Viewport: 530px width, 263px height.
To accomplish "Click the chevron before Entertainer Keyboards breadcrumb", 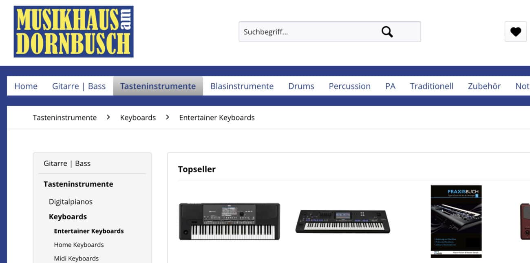I will tap(168, 117).
